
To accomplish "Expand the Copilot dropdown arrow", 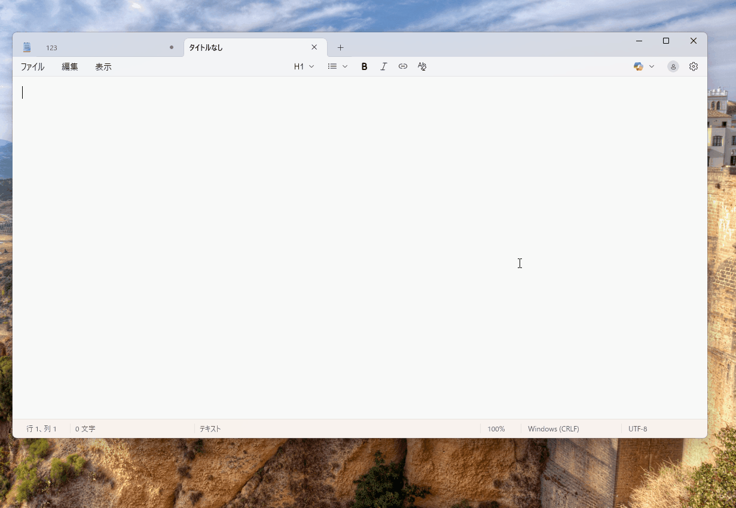I will pos(652,66).
